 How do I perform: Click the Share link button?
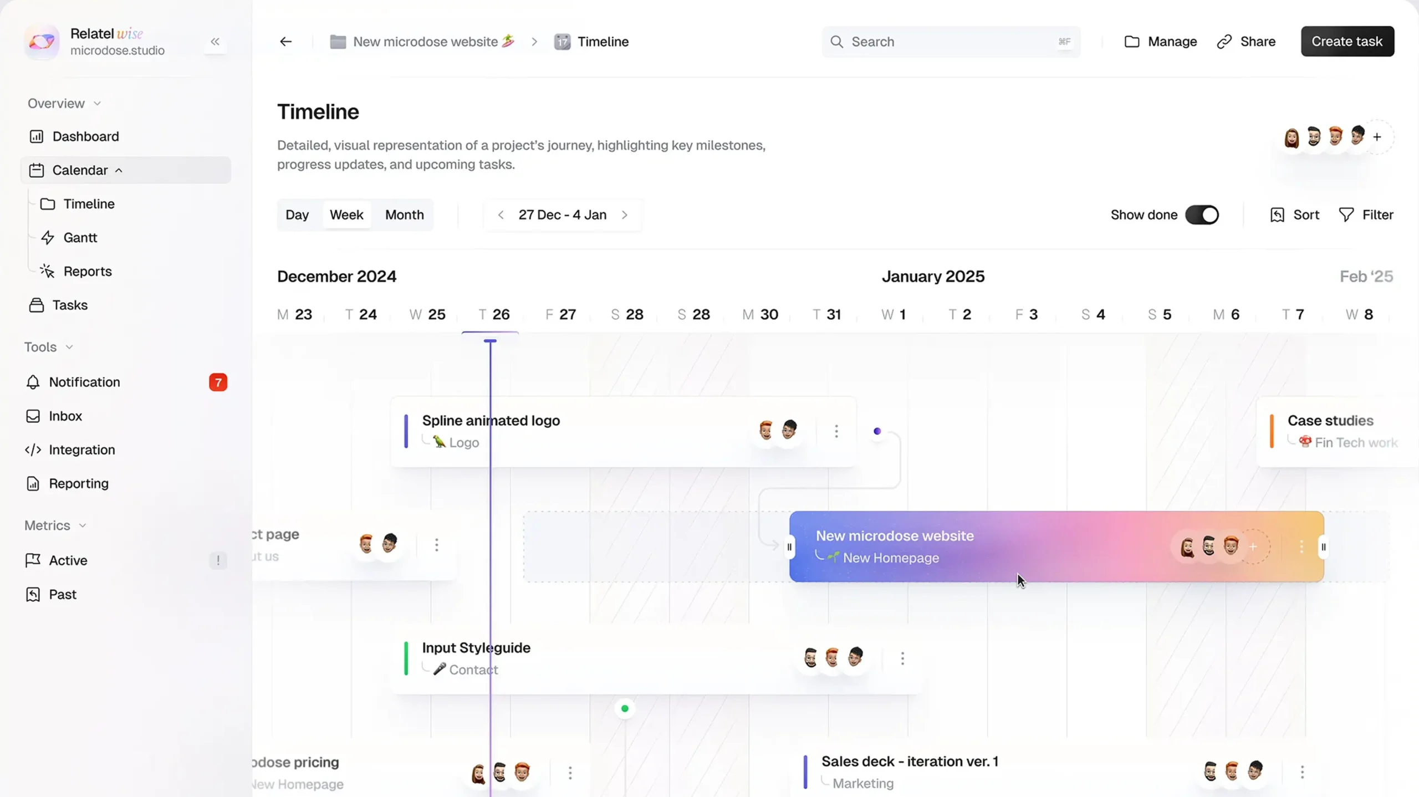pyautogui.click(x=1246, y=42)
